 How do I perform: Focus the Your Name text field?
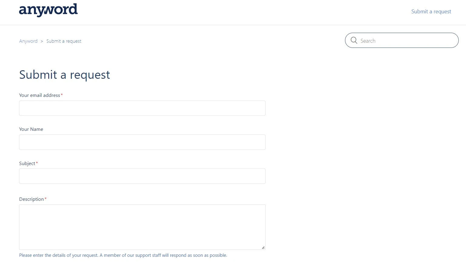point(142,142)
